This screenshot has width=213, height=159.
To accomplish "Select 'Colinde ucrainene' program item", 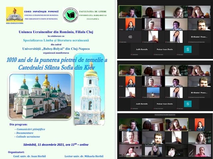I will coord(27,136).
